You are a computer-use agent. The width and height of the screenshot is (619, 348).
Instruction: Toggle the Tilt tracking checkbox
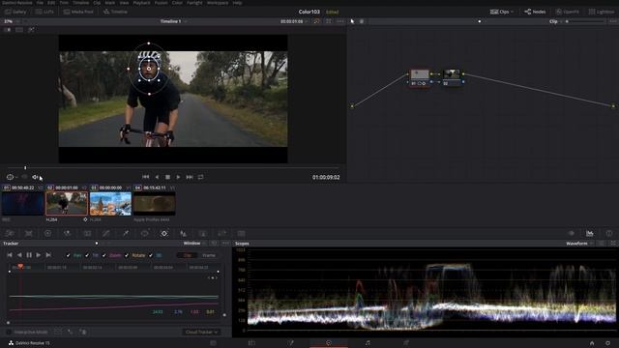click(87, 255)
